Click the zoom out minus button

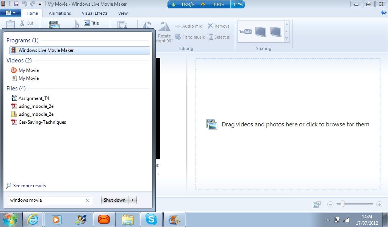330,204
